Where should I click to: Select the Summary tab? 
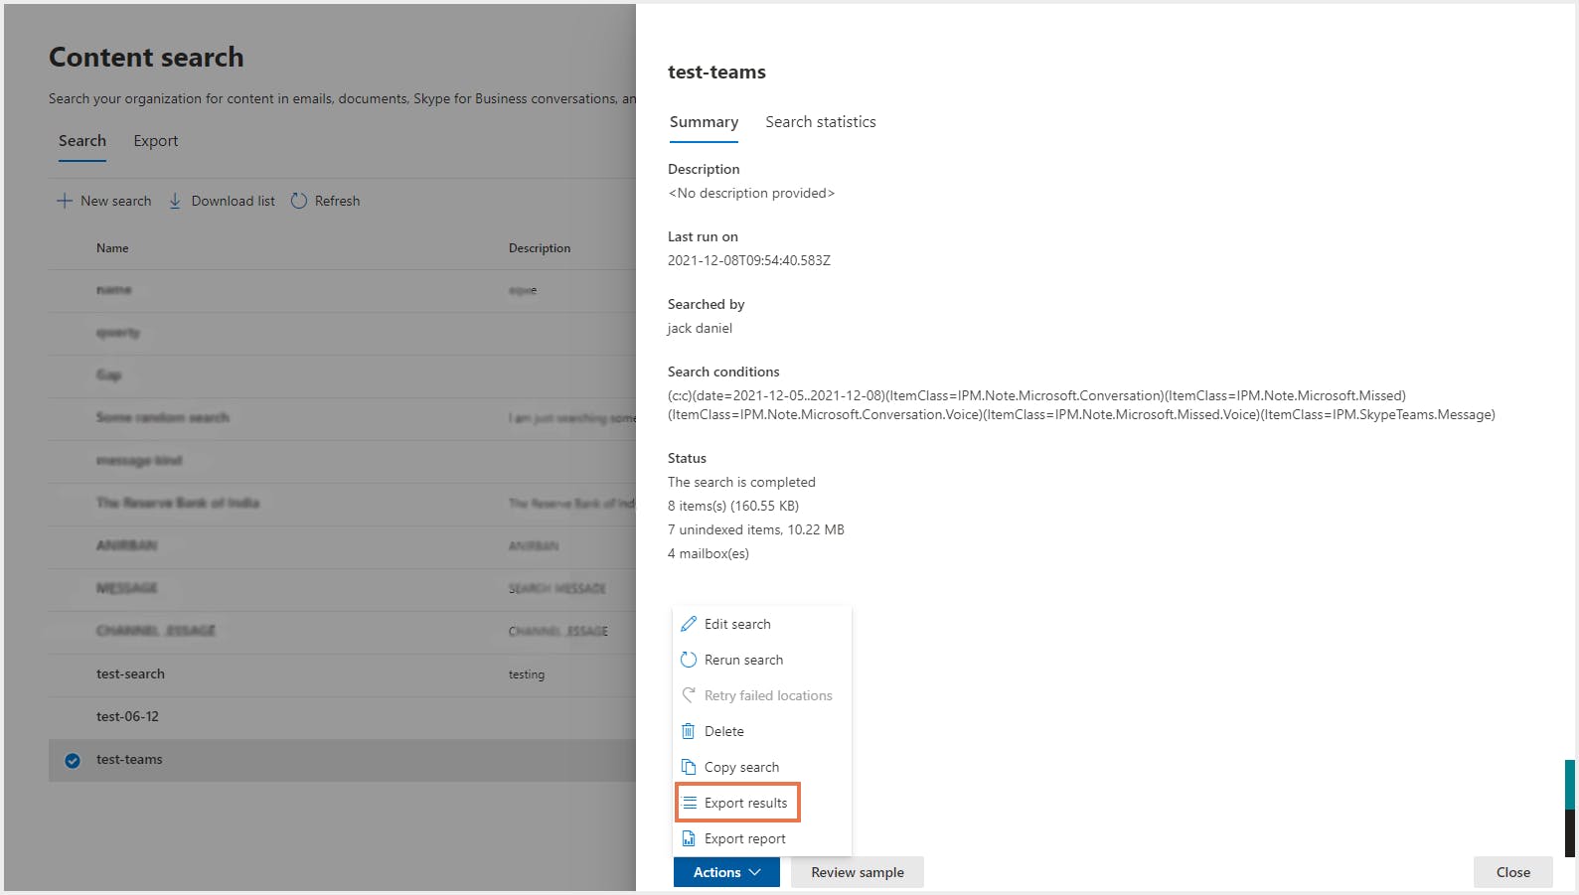tap(704, 122)
